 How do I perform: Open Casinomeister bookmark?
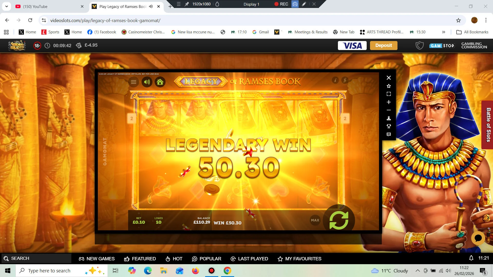[x=143, y=32]
